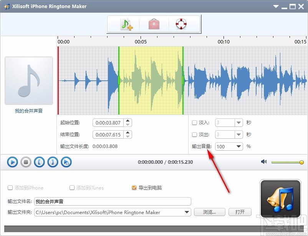Open the Tools (toolbox) toolbar icon
Viewport: 308px width, 236px height.
coord(154,23)
